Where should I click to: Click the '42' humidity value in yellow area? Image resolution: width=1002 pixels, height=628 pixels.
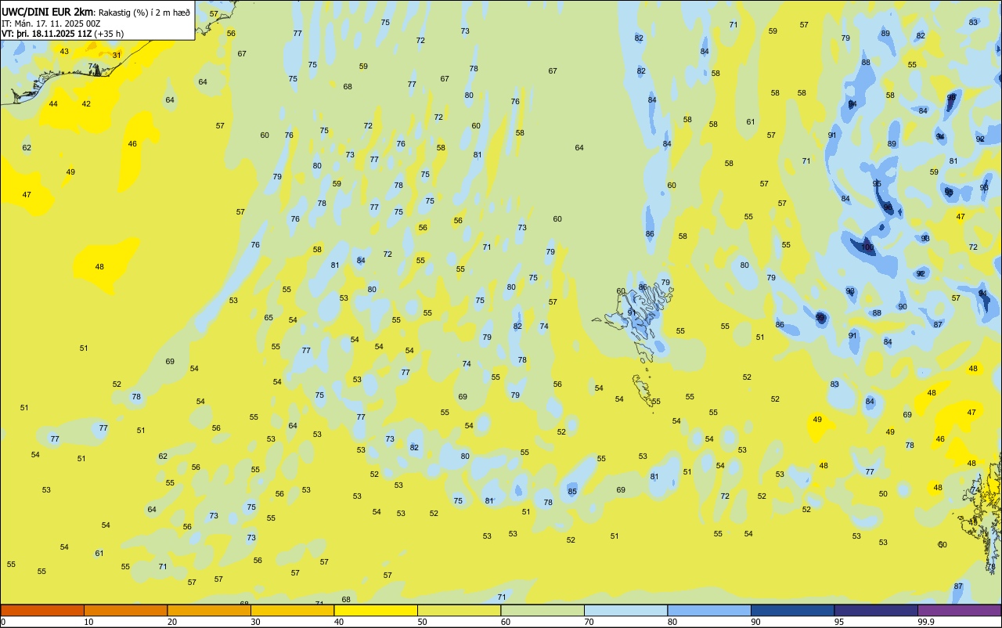pos(86,104)
